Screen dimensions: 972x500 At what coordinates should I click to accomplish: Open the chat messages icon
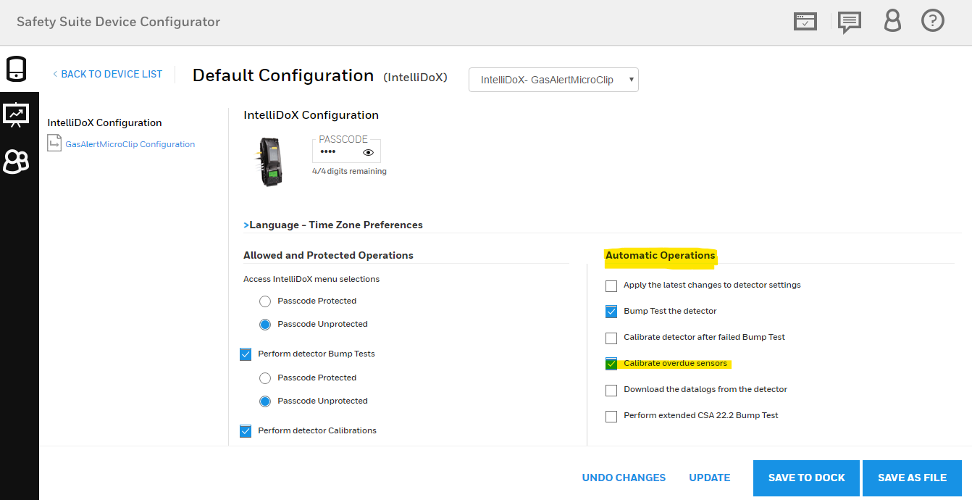point(849,22)
